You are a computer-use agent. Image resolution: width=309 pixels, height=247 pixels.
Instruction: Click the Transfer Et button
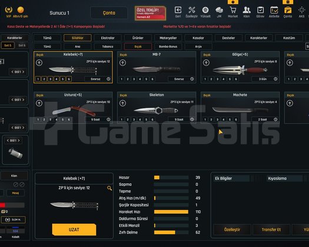coord(271,229)
